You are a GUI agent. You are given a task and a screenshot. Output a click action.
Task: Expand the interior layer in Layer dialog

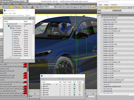coord(42,91)
